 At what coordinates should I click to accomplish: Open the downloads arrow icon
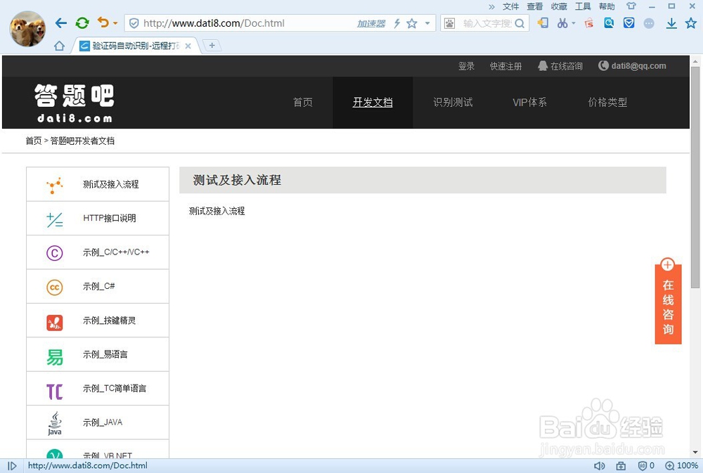pyautogui.click(x=671, y=23)
